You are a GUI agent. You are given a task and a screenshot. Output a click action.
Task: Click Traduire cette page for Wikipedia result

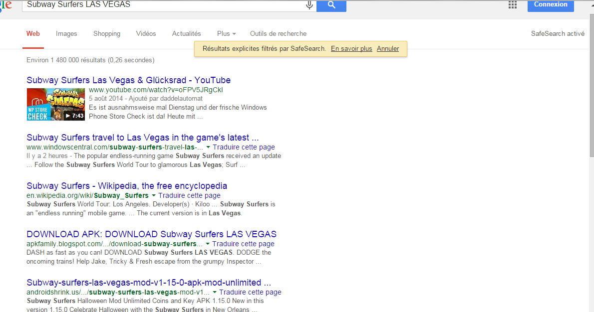(x=189, y=195)
